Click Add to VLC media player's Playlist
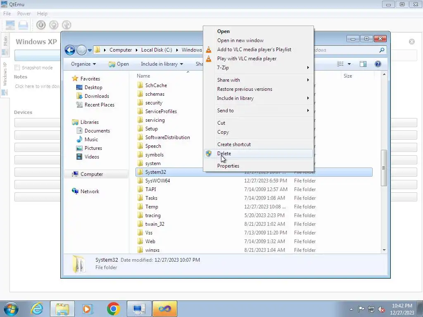 point(254,50)
